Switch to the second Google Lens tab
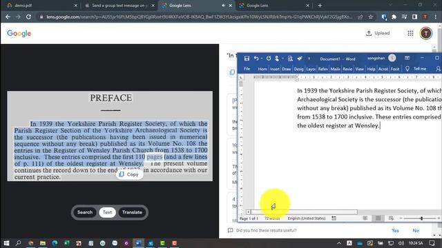The width and height of the screenshot is (442, 248). (x=273, y=6)
